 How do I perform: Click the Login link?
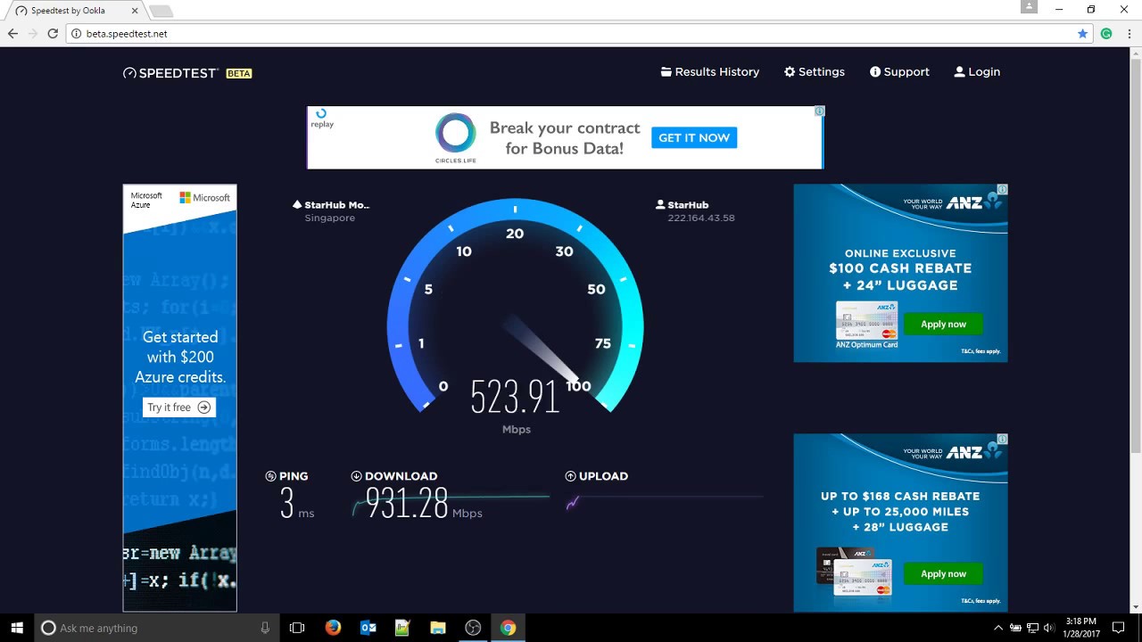pos(977,72)
